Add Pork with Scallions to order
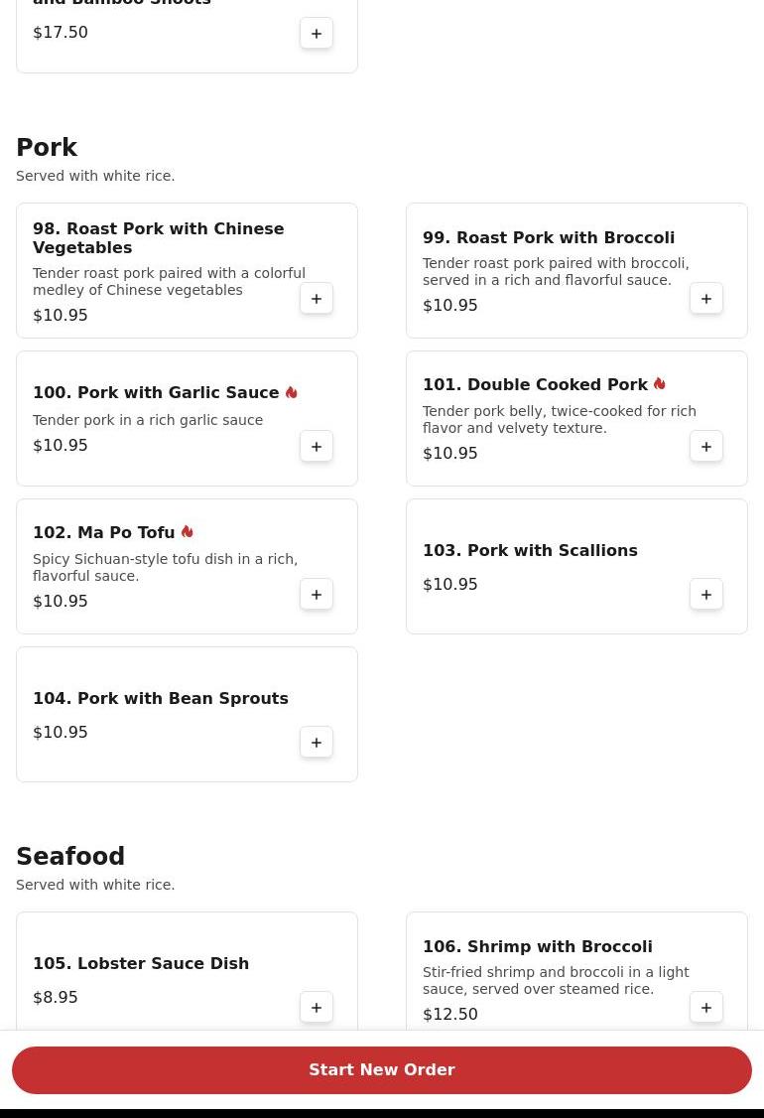Screen dimensions: 764x1118 point(706,595)
